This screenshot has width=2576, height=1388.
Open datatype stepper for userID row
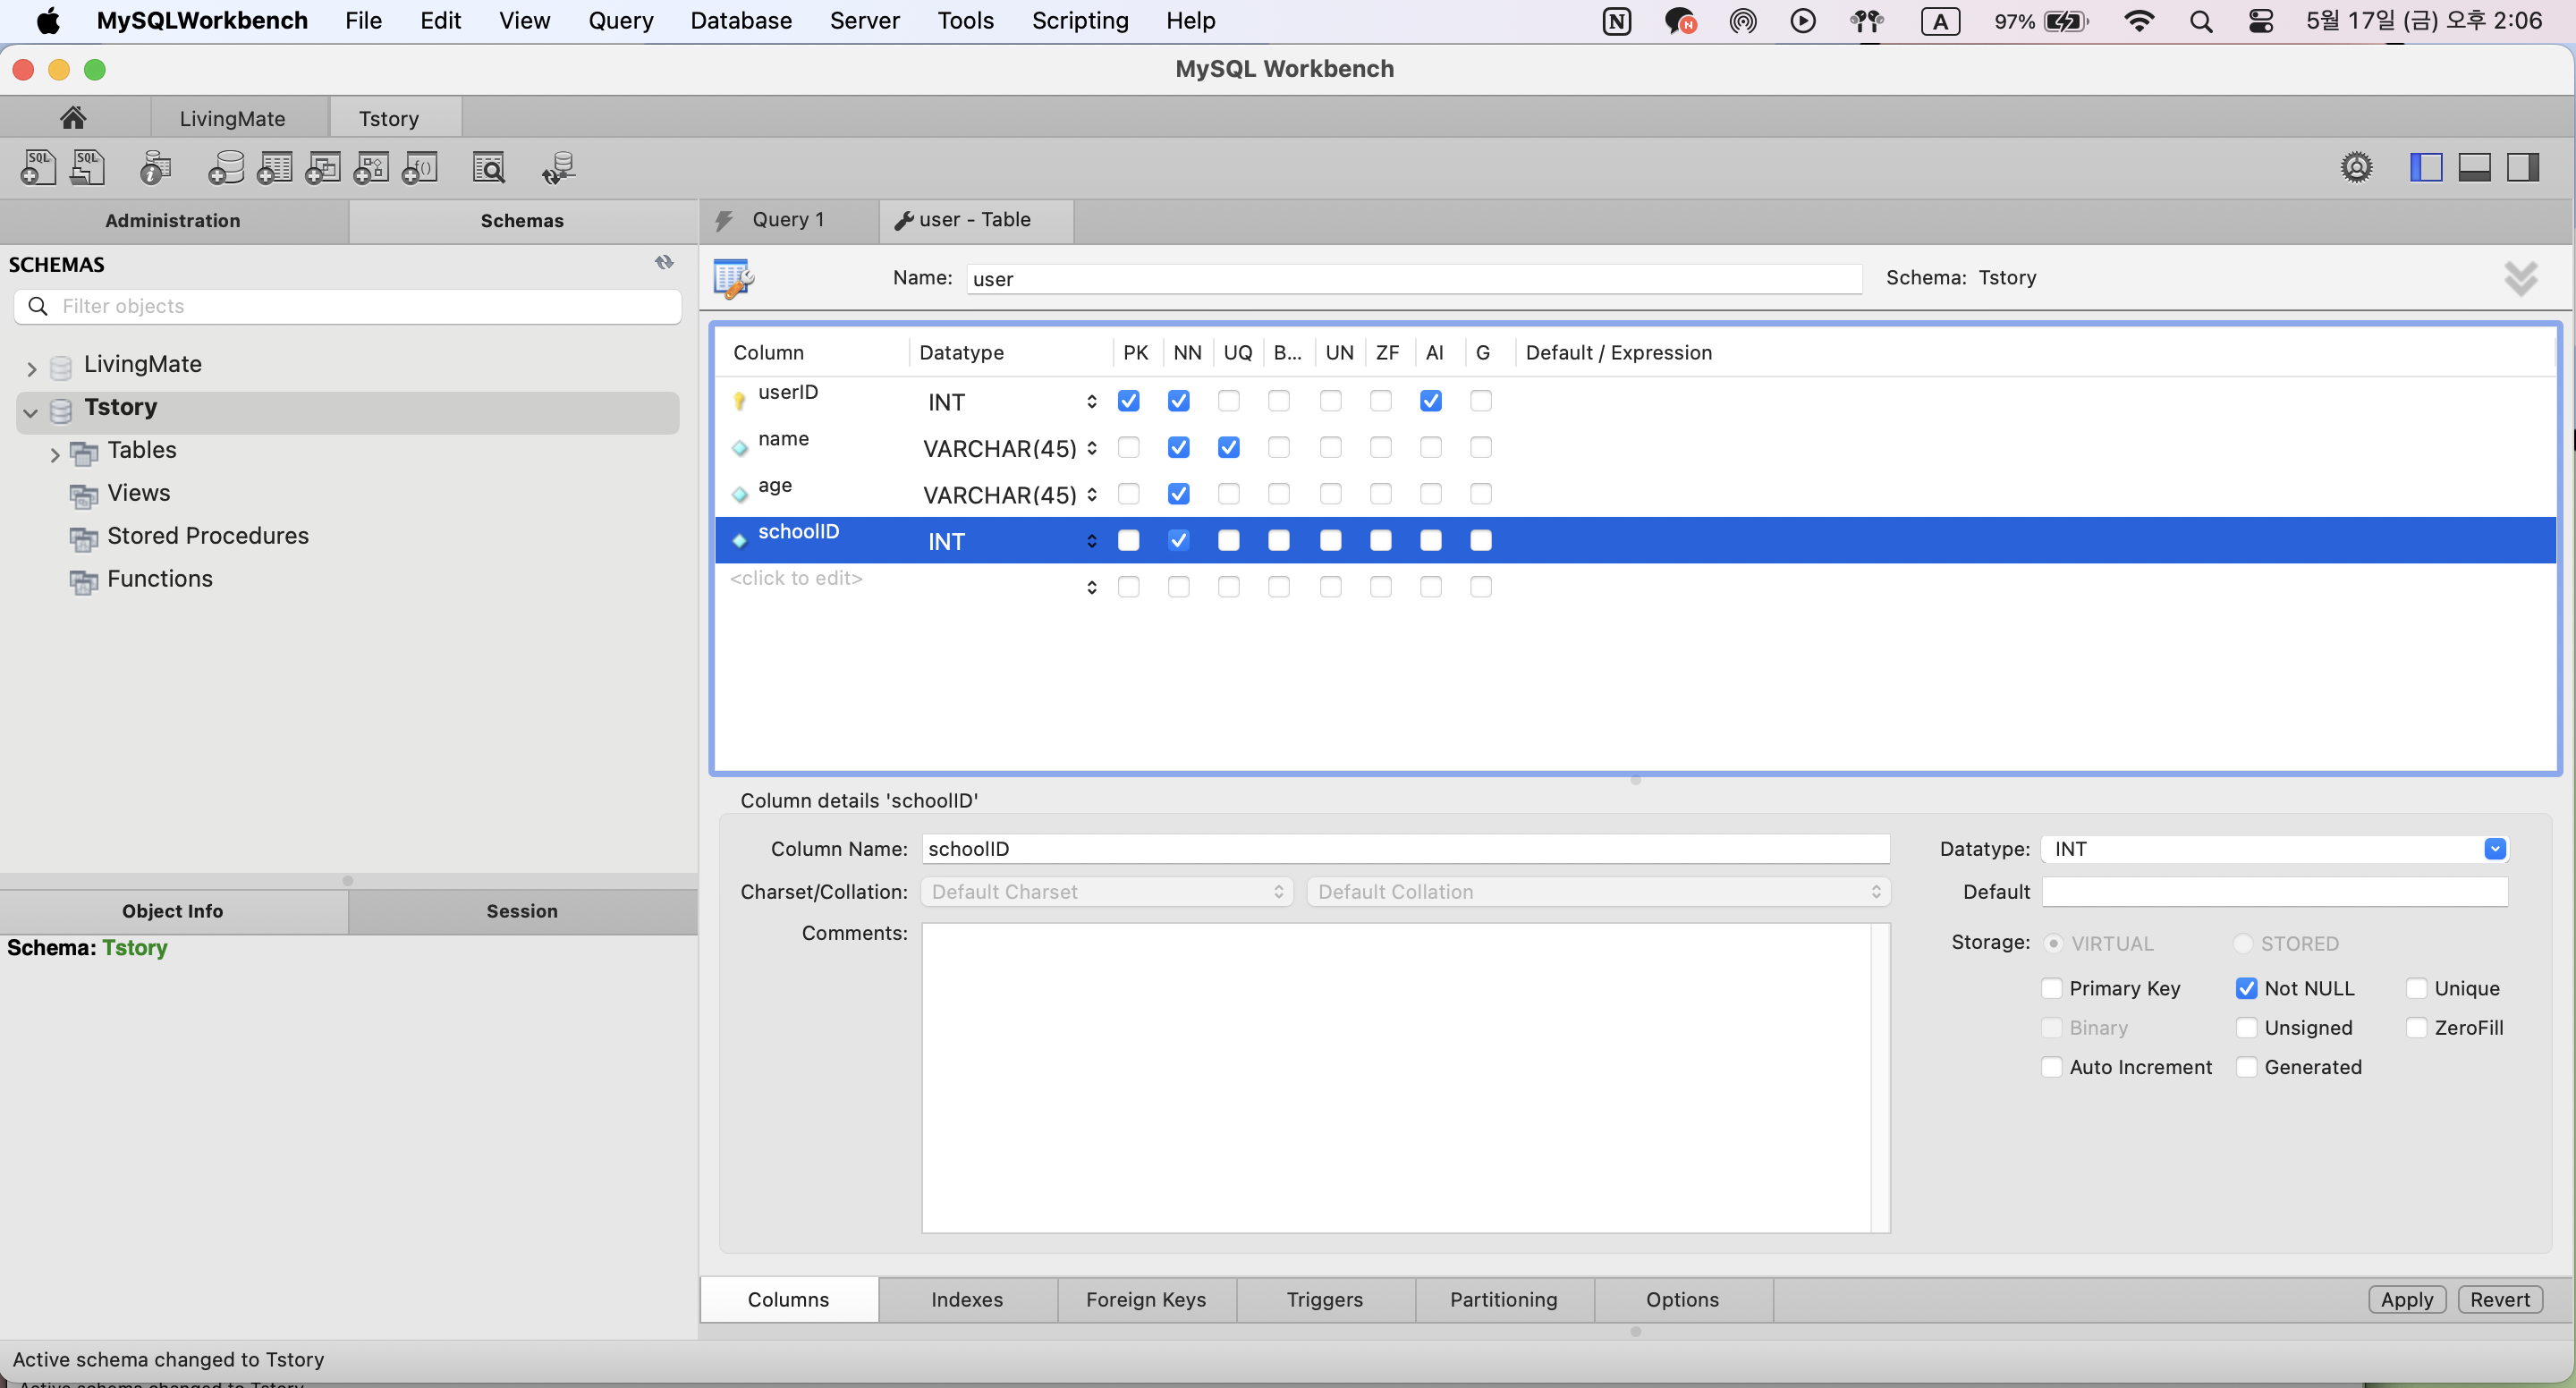pos(1091,401)
